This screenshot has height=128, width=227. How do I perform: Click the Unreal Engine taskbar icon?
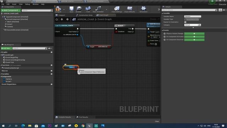89,126
